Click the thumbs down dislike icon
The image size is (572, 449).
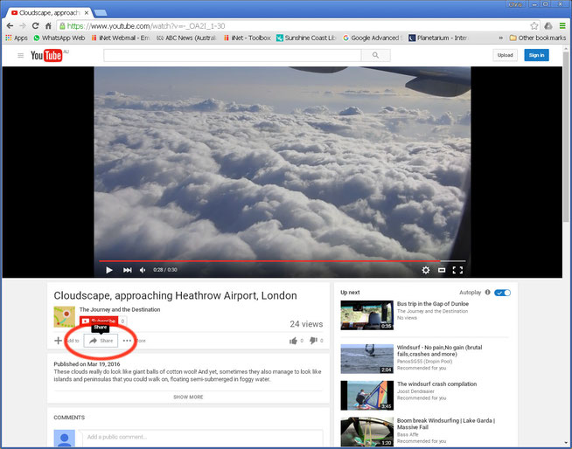pyautogui.click(x=313, y=341)
